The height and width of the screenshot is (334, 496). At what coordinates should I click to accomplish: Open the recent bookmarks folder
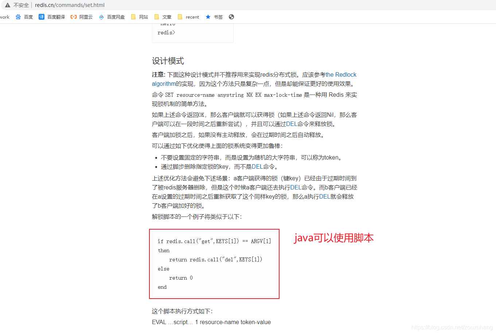coord(188,17)
